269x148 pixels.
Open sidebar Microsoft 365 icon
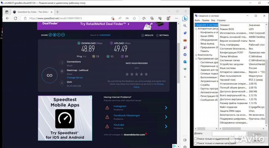185,54
